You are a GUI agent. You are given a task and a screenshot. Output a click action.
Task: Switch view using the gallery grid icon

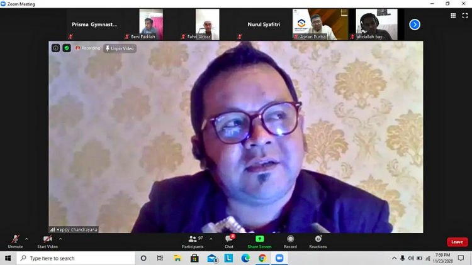(x=453, y=16)
